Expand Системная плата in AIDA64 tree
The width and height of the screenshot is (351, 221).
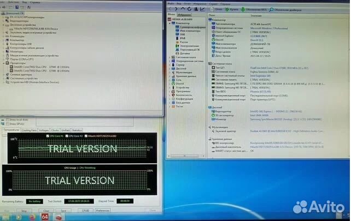pyautogui.click(x=169, y=57)
